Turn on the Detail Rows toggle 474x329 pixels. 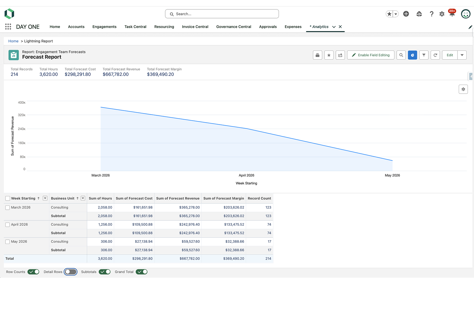click(71, 272)
